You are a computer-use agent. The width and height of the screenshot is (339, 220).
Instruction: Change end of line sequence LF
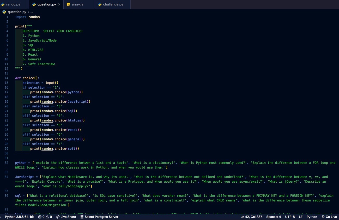(301, 217)
